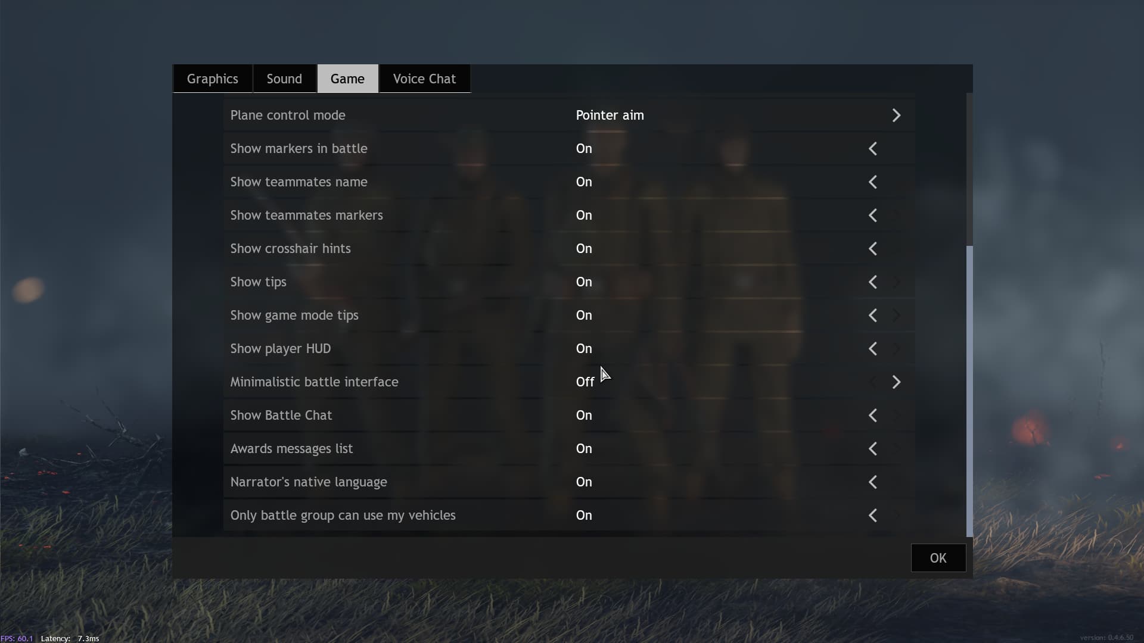Change Only battle group vehicles setting arrow

pyautogui.click(x=873, y=516)
